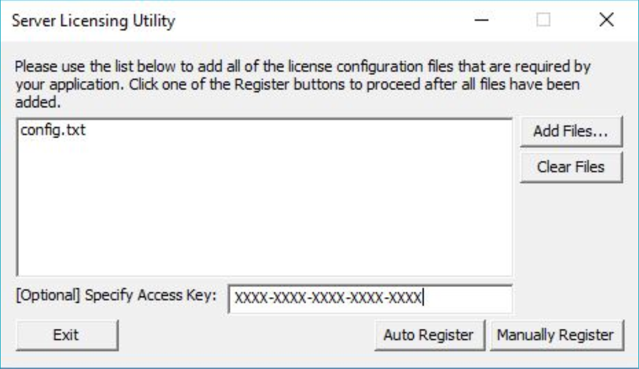Close the Server Licensing Utility window
The height and width of the screenshot is (369, 639).
click(x=606, y=21)
